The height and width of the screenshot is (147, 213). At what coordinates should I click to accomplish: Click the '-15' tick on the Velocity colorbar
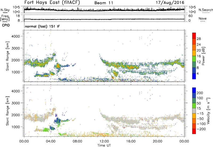coord(200,114)
